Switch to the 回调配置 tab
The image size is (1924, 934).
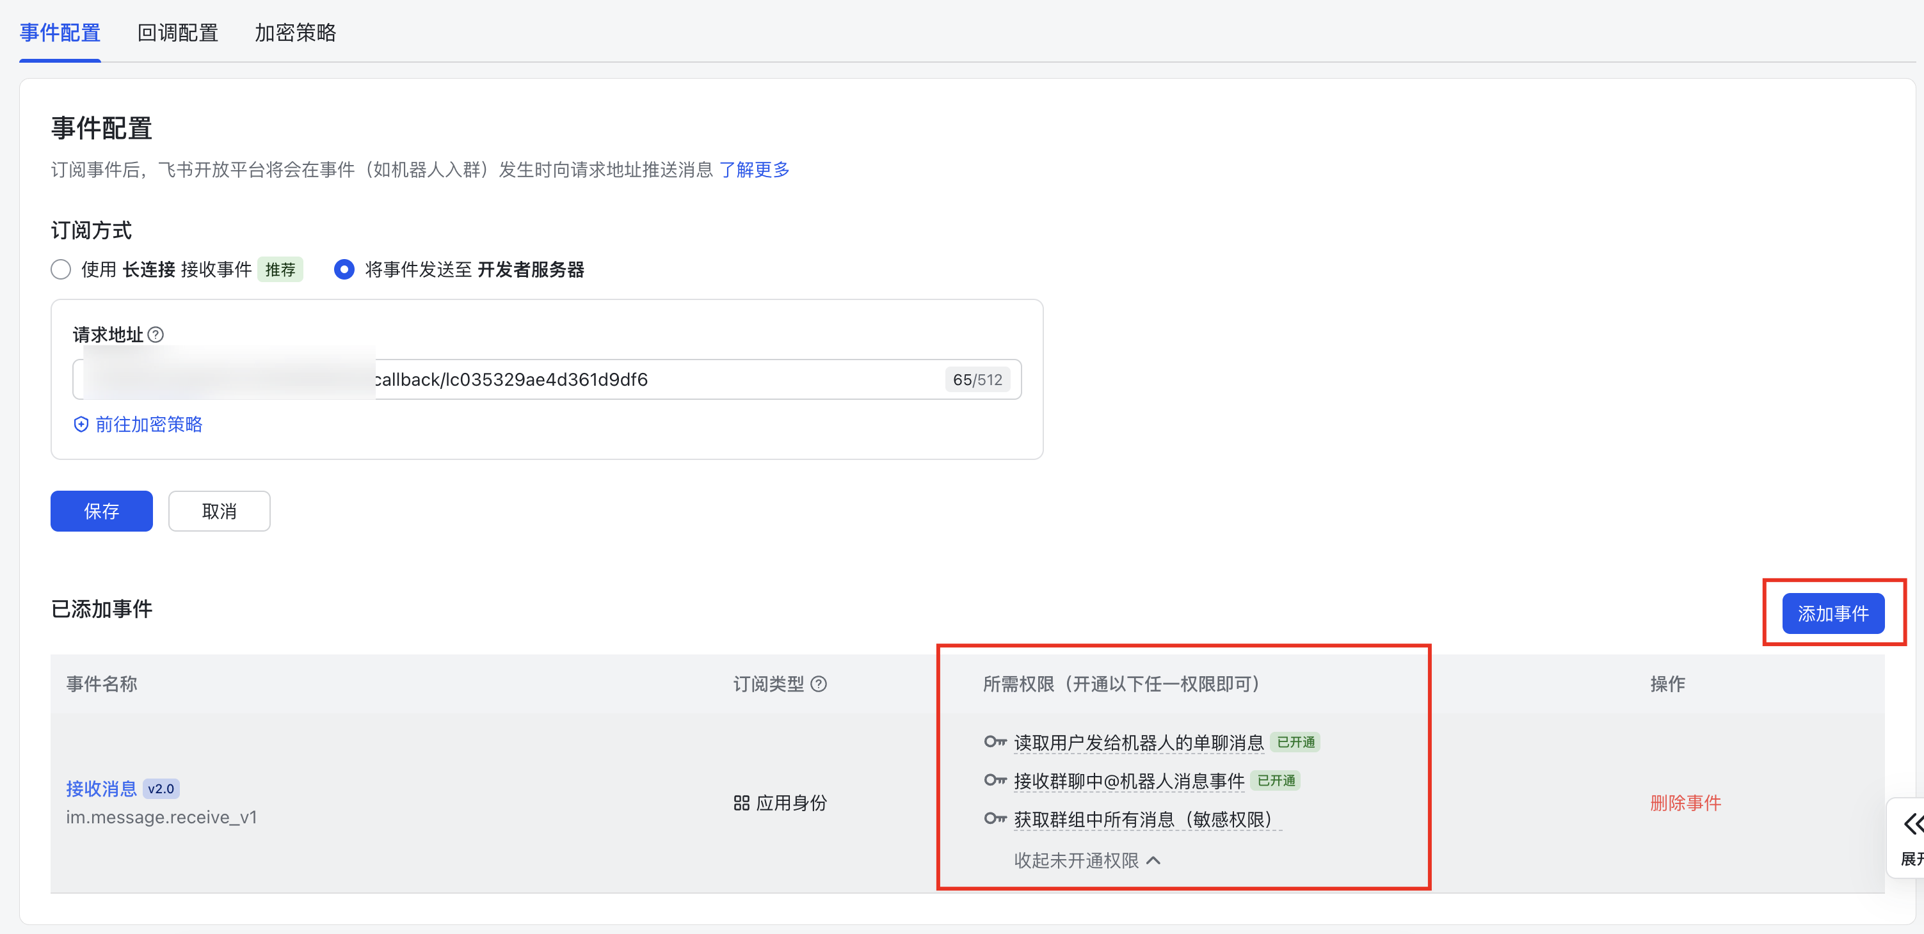(x=178, y=33)
